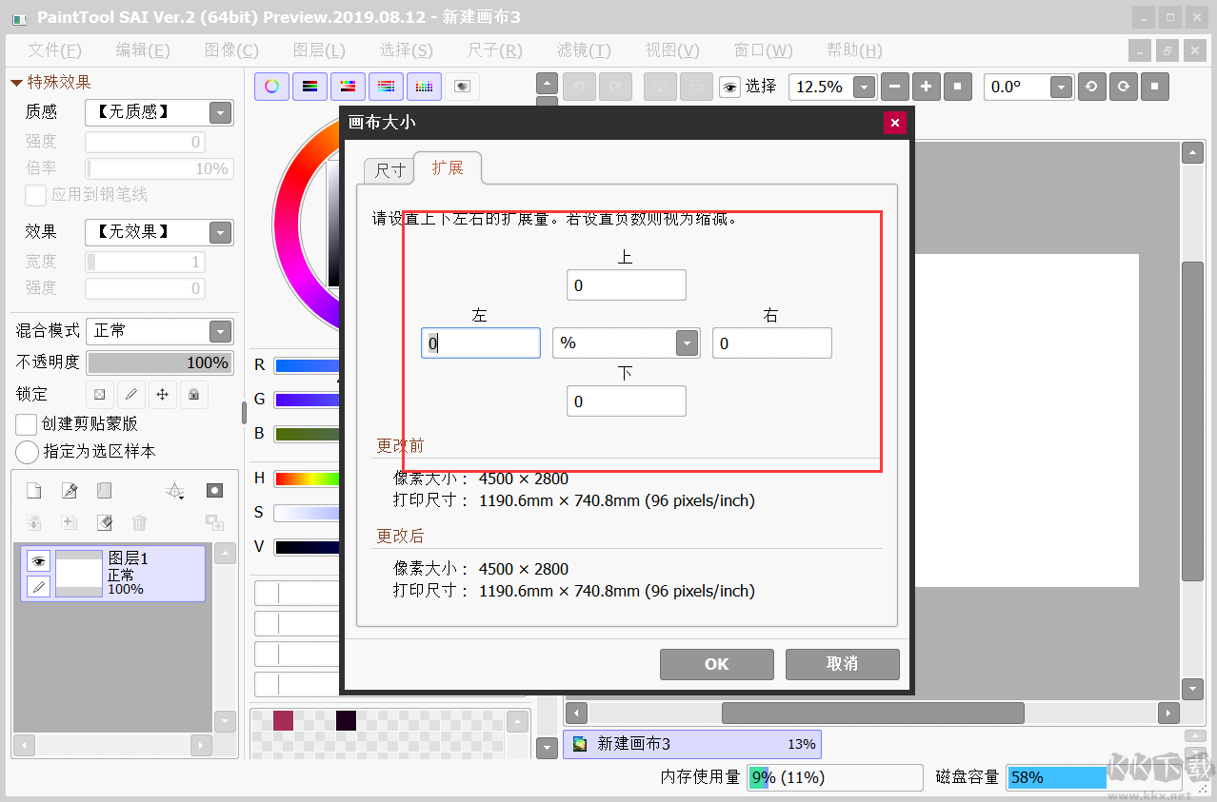Image resolution: width=1217 pixels, height=802 pixels.
Task: Click the clear layer eraser icon
Action: 104,522
